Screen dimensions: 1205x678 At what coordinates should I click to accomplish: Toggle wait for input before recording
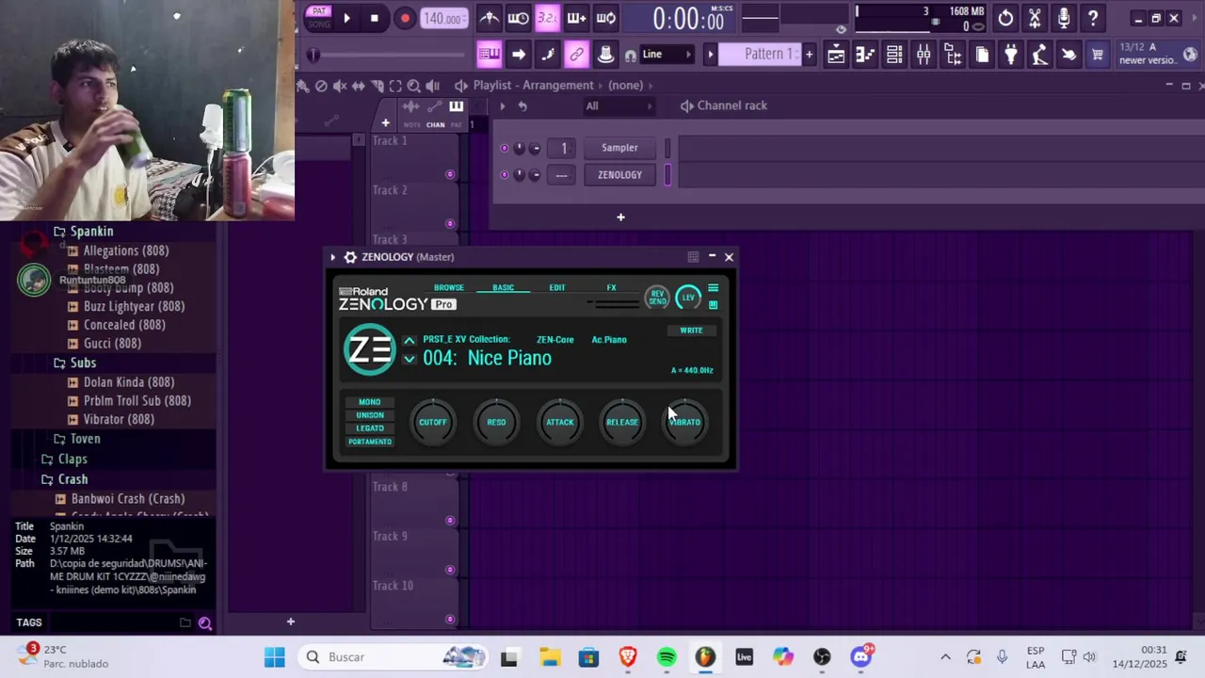click(518, 18)
